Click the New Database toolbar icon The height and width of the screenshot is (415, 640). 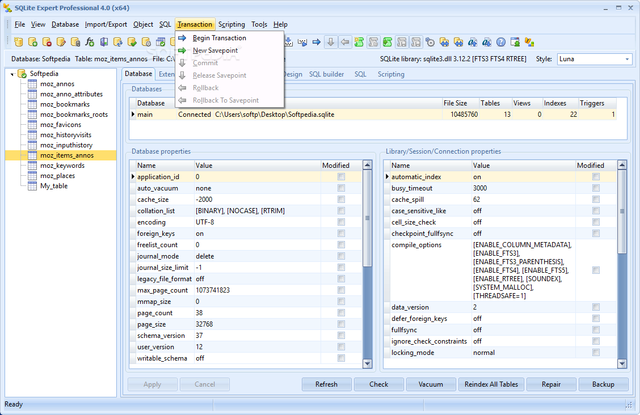pos(18,42)
